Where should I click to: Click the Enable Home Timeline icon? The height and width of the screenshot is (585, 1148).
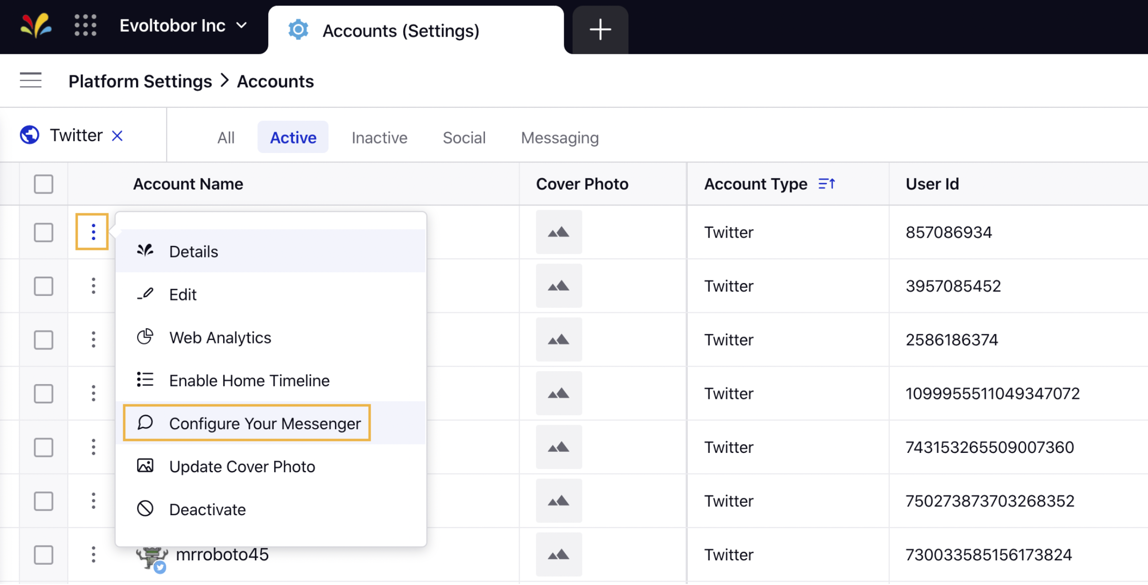pos(144,380)
